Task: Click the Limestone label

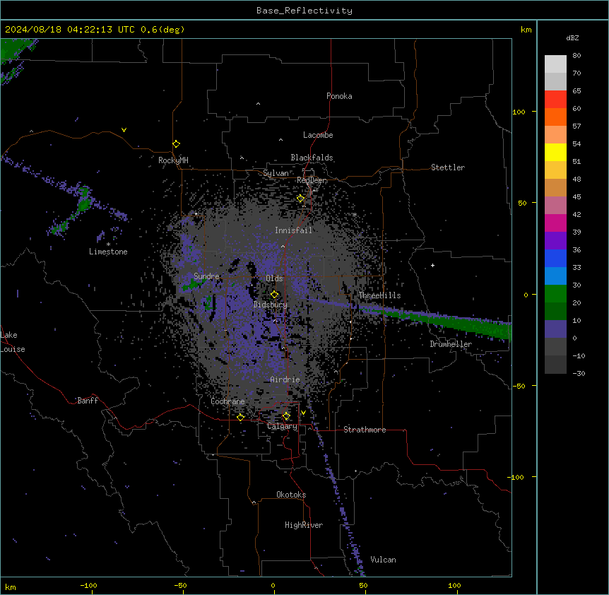Action: point(108,252)
